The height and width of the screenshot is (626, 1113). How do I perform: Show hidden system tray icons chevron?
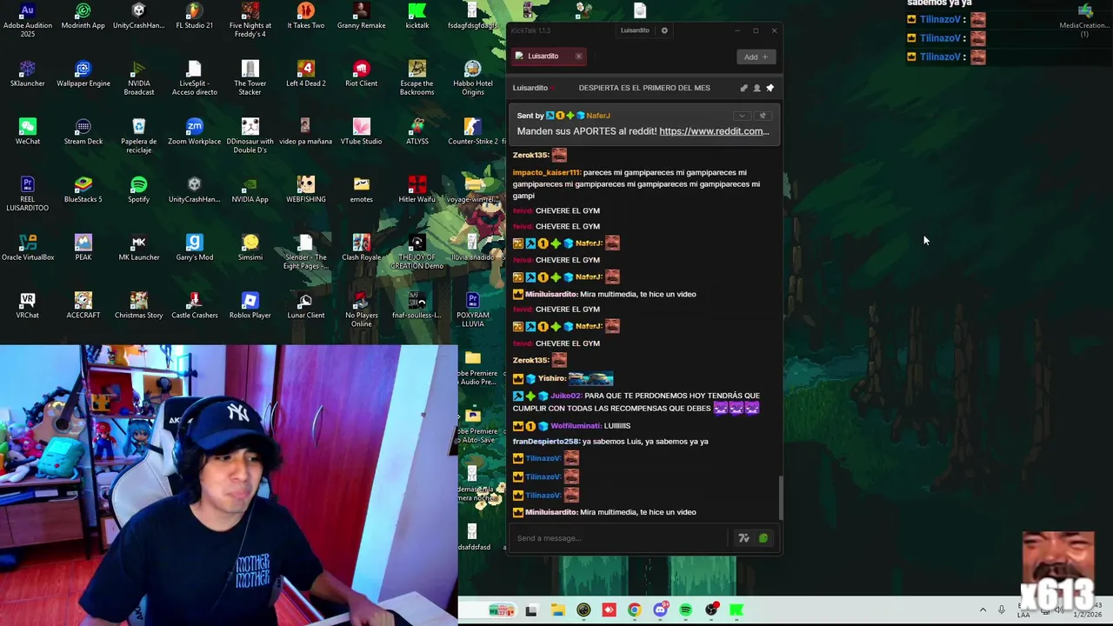tap(983, 610)
